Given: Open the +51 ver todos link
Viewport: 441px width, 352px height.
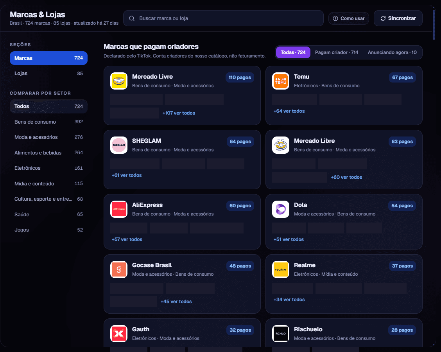Looking at the screenshot, I should (289, 239).
